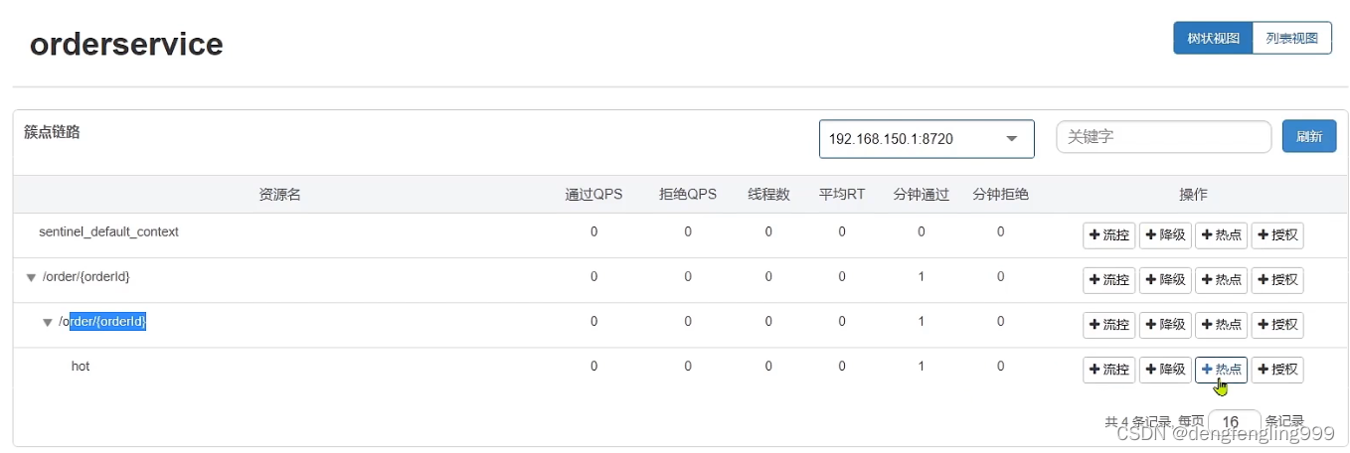Screen dimensions: 1350x453
Task: Switch to 列表视图 list view
Action: (1291, 39)
